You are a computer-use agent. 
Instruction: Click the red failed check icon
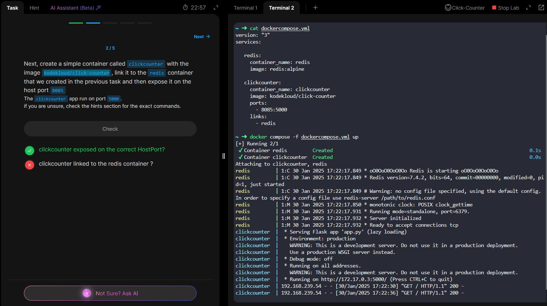30,165
